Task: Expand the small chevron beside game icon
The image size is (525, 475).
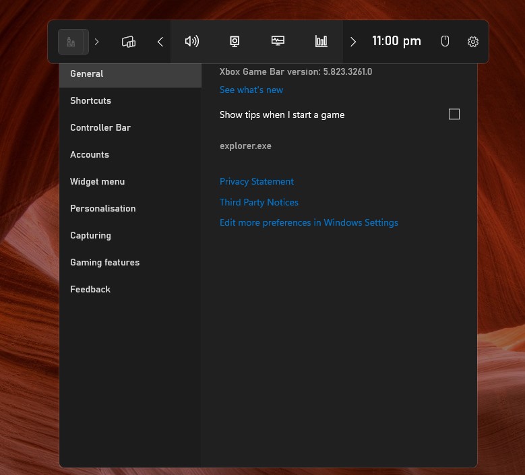Action: click(x=97, y=42)
